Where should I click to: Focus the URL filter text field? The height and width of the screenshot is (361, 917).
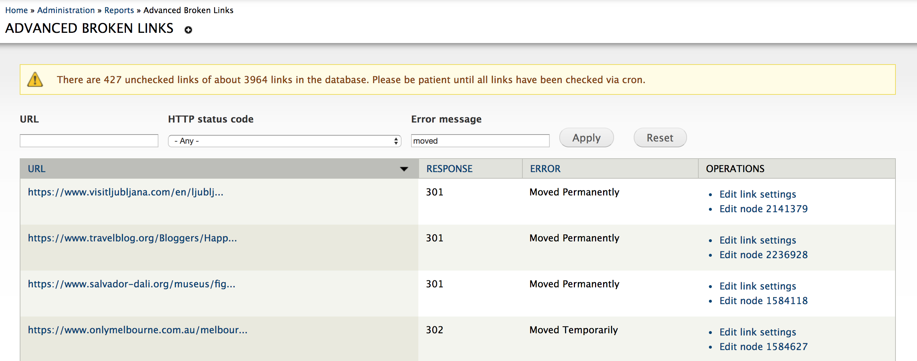click(x=89, y=141)
